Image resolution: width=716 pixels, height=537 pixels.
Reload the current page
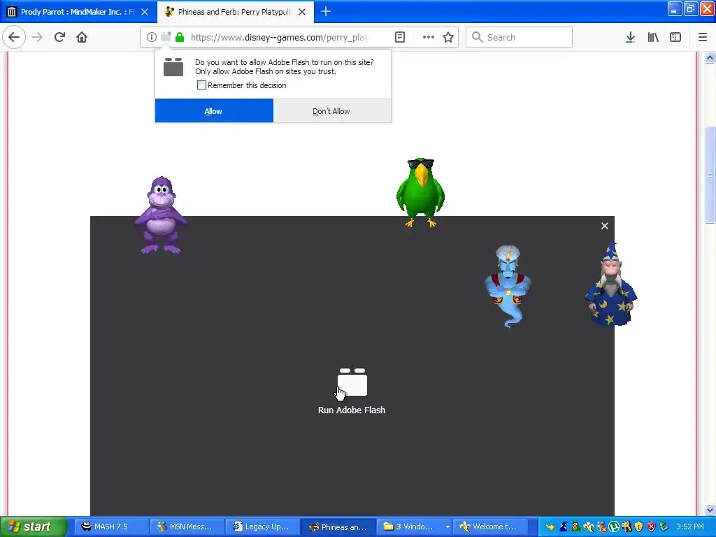(x=59, y=37)
